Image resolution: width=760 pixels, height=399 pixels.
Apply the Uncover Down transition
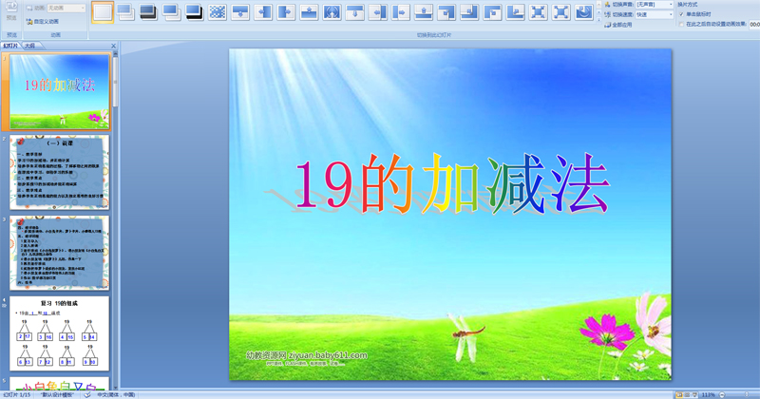point(354,12)
